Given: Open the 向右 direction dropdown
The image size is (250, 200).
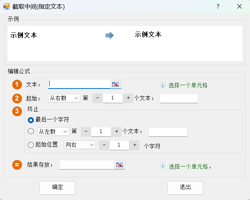Looking at the screenshot, I should [80, 145].
